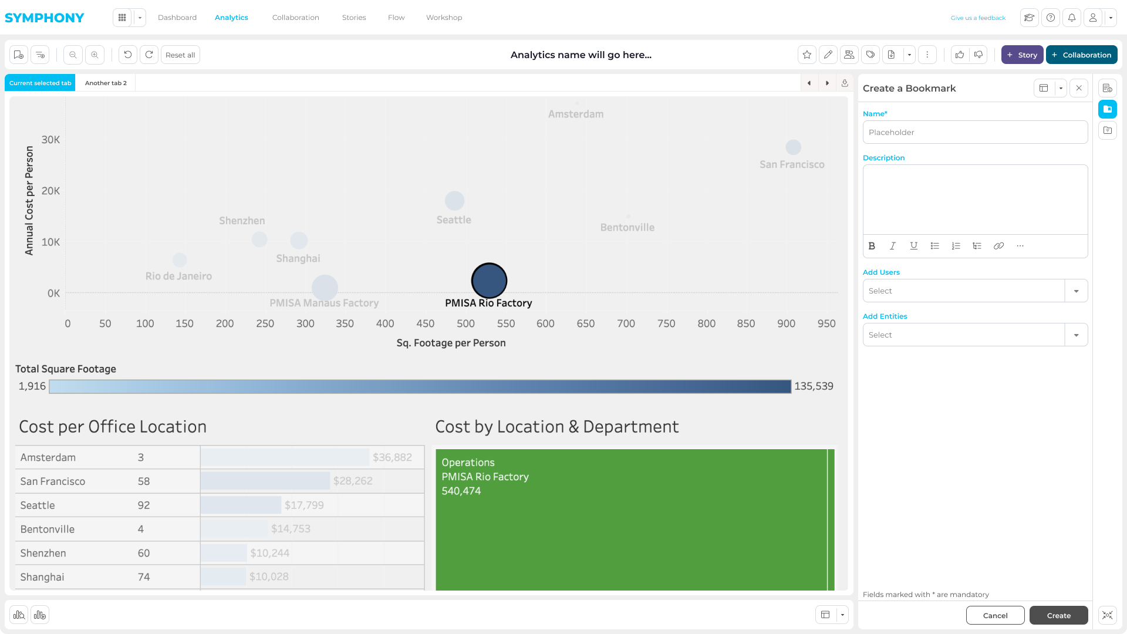Expand the Add Entities select dropdown
The height and width of the screenshot is (634, 1127).
(x=1076, y=335)
